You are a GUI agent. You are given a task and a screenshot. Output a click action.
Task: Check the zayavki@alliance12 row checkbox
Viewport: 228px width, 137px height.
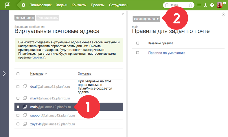point(18,124)
